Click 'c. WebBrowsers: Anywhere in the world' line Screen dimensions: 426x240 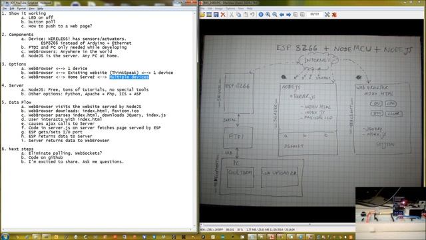point(67,51)
